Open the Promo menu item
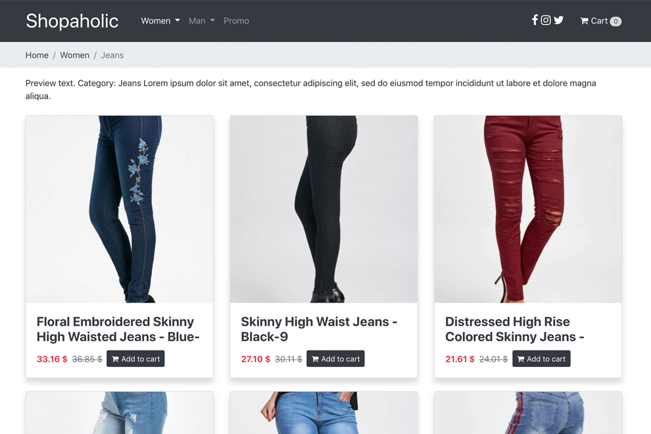The image size is (651, 434). click(x=236, y=21)
